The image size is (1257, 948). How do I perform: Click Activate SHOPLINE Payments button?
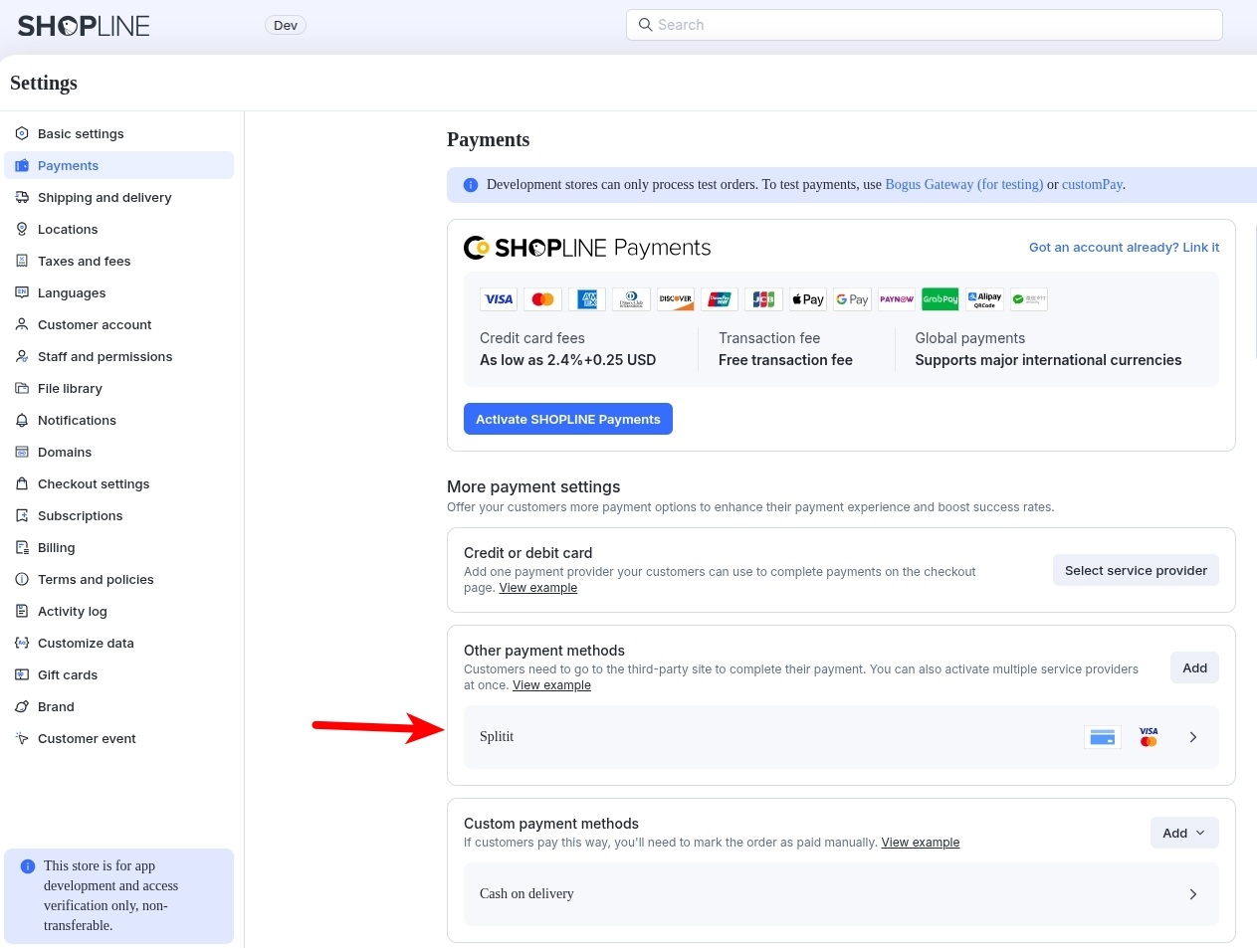point(568,419)
